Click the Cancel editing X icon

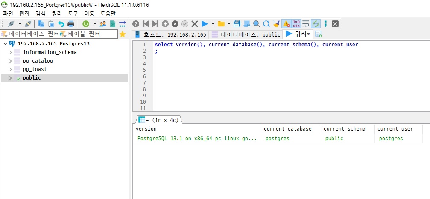(x=195, y=24)
